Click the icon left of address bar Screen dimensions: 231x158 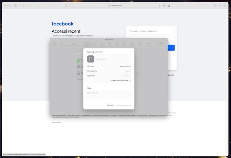pyautogui.click(x=66, y=6)
